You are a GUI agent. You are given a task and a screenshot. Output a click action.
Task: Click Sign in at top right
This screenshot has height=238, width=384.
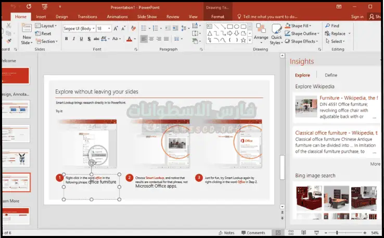tap(357, 17)
